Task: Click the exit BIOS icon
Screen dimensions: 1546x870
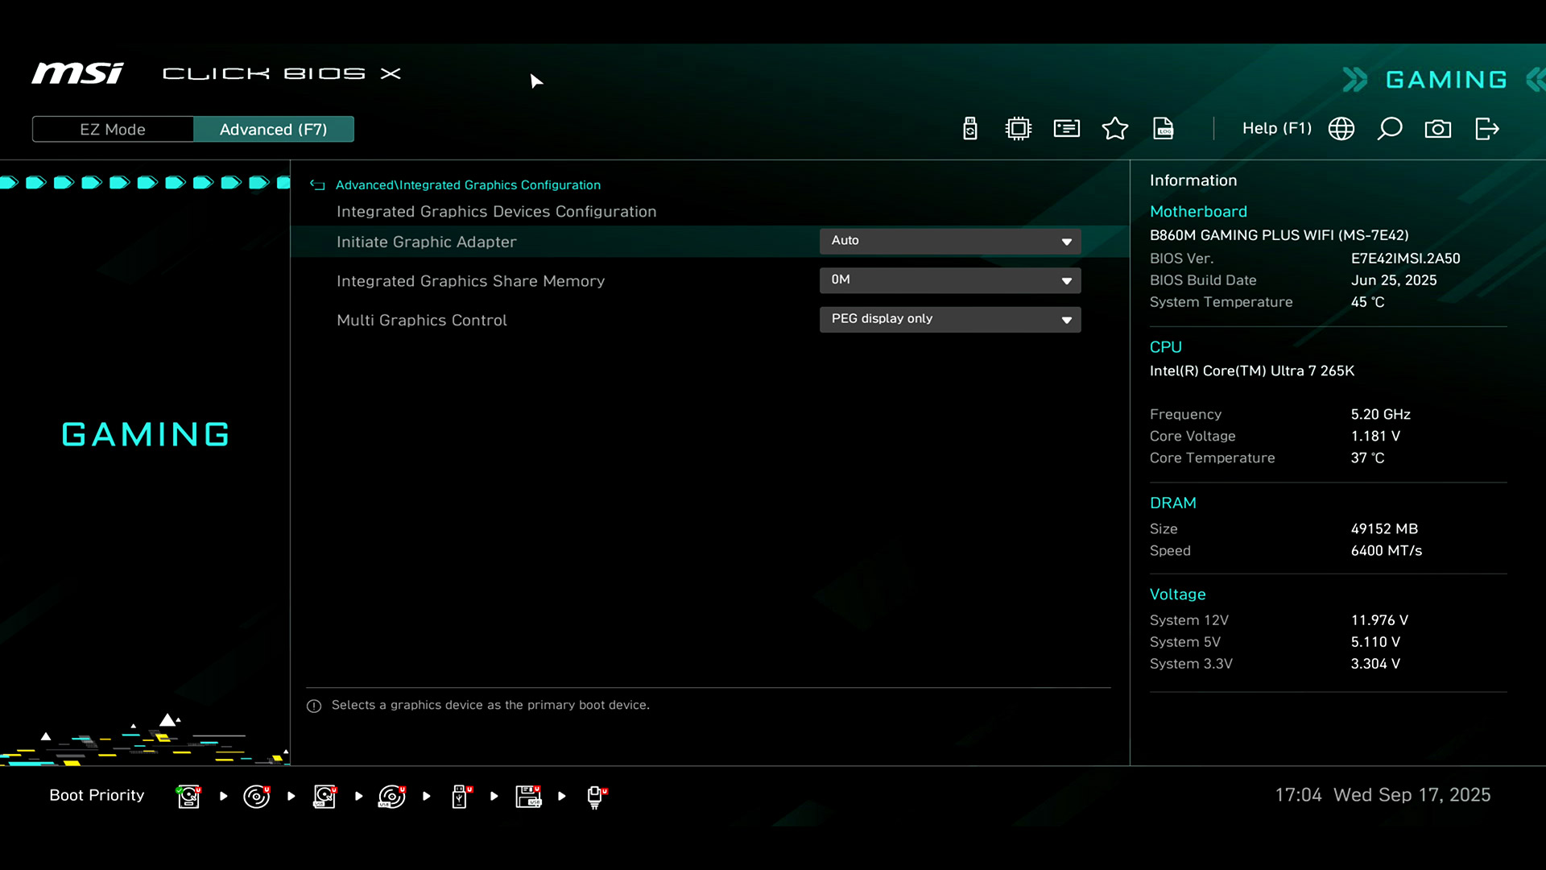Action: tap(1486, 129)
